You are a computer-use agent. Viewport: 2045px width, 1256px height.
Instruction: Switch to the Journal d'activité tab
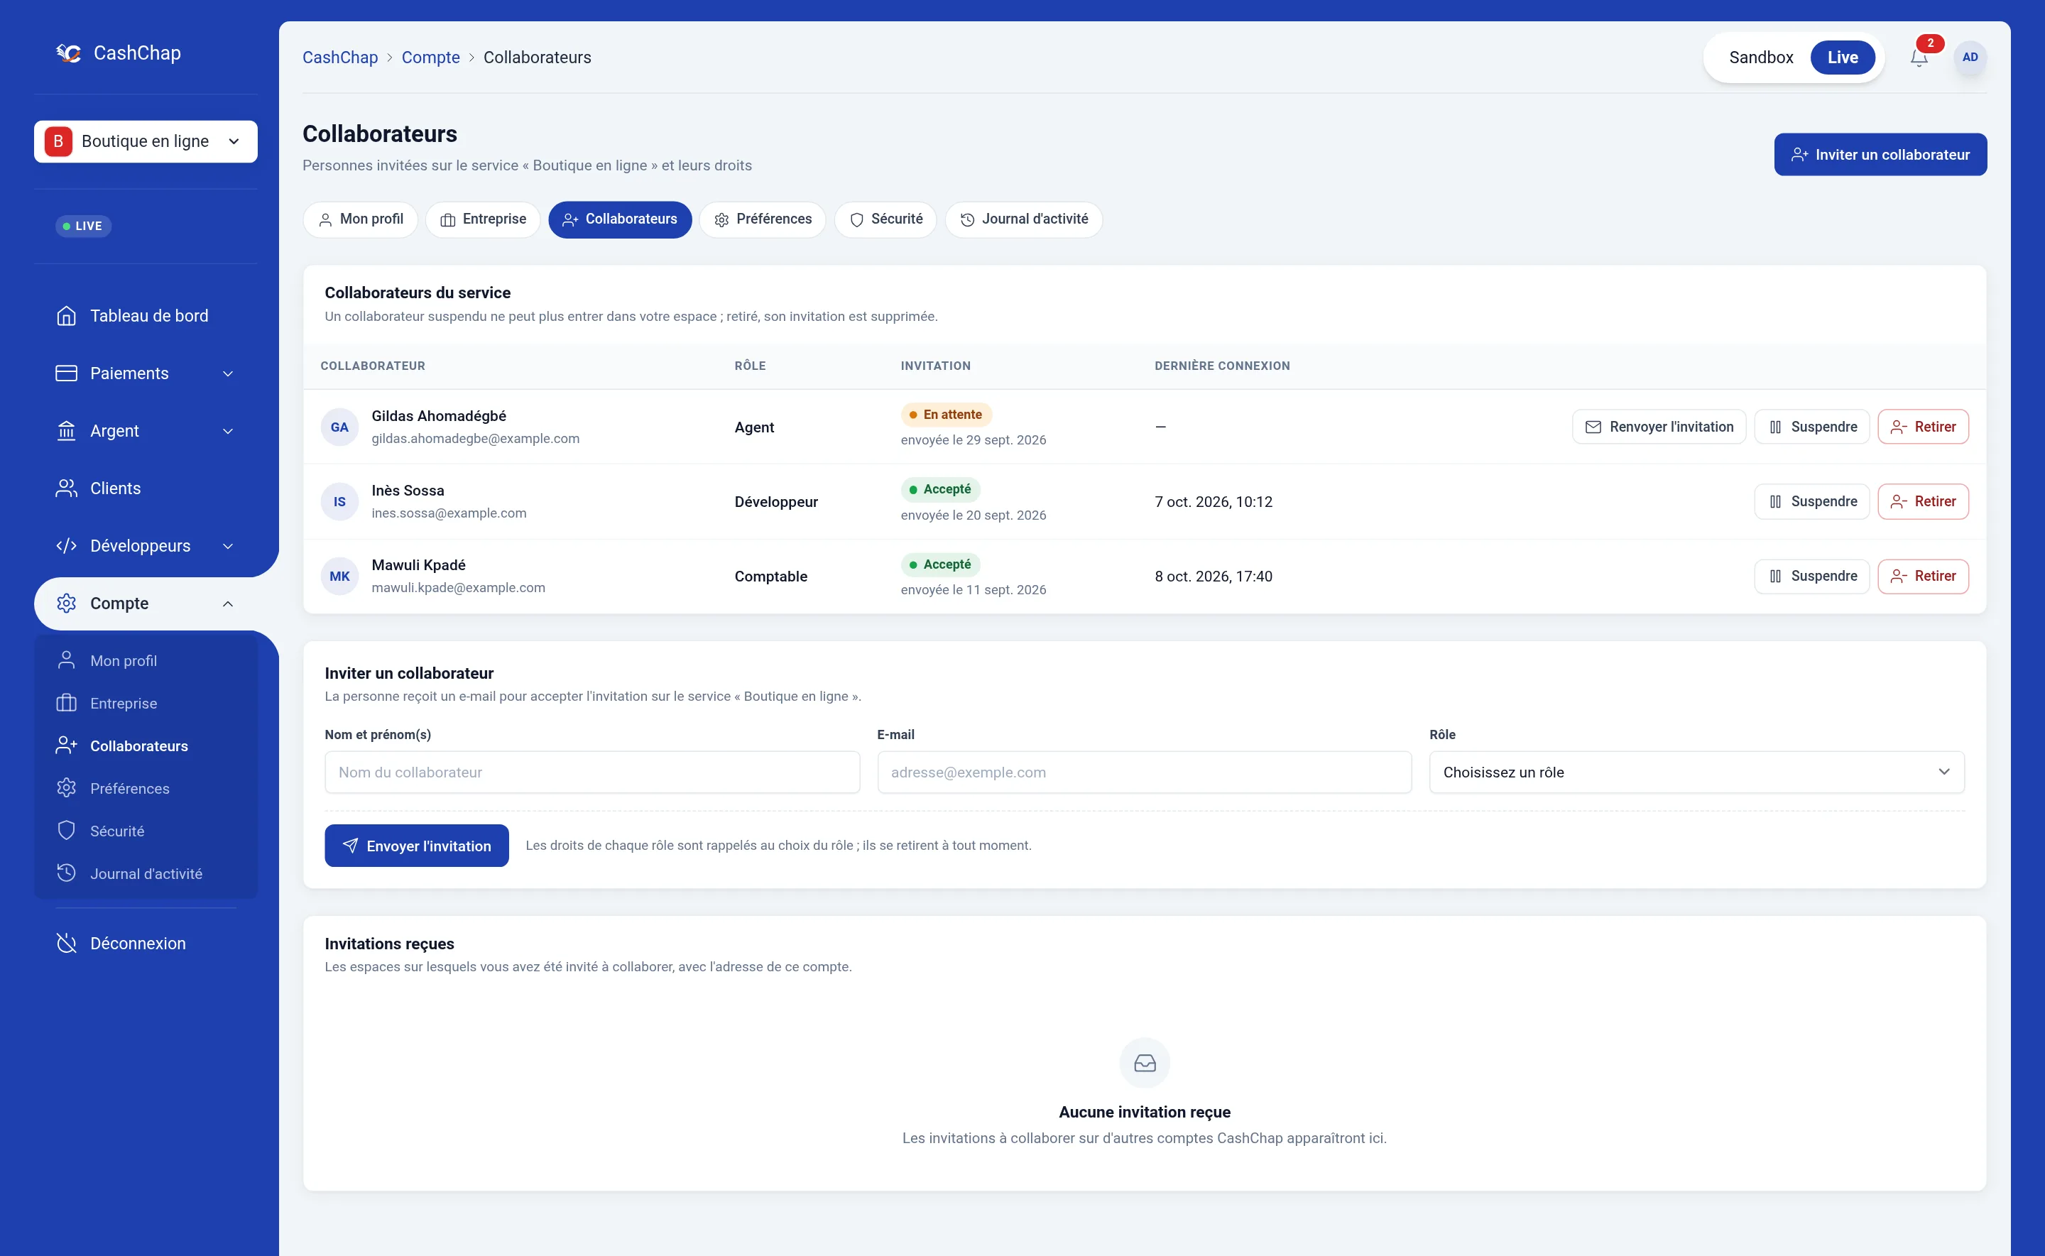click(x=1024, y=219)
